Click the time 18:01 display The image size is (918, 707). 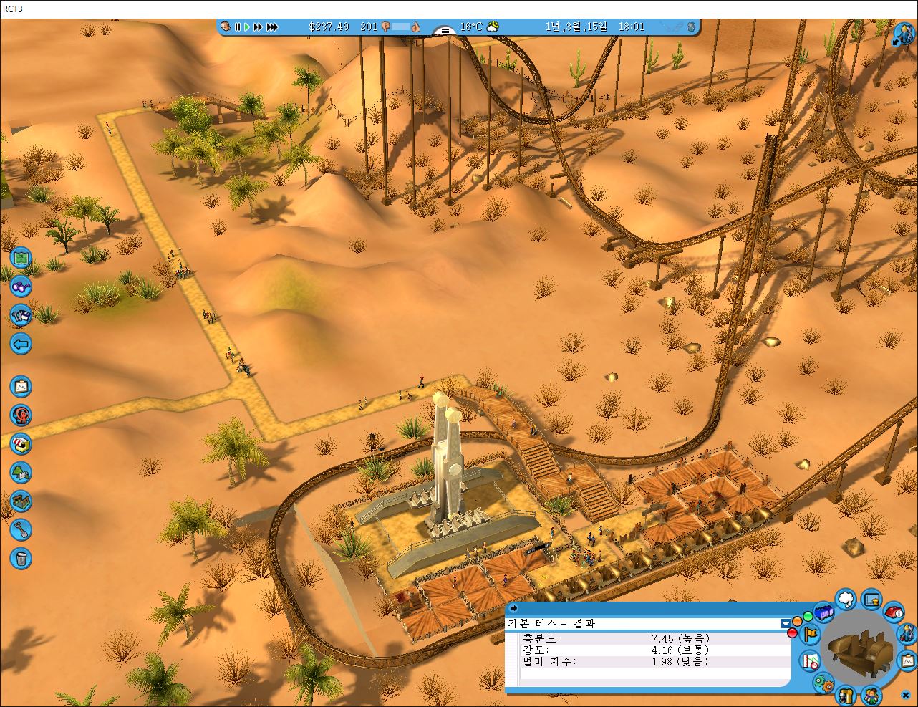pos(632,27)
